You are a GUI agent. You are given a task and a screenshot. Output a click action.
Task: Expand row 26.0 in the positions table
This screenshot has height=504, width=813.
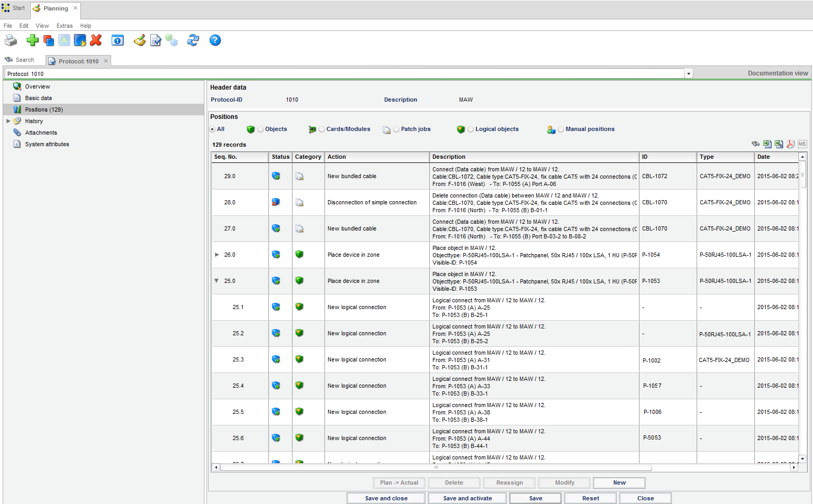coord(217,255)
